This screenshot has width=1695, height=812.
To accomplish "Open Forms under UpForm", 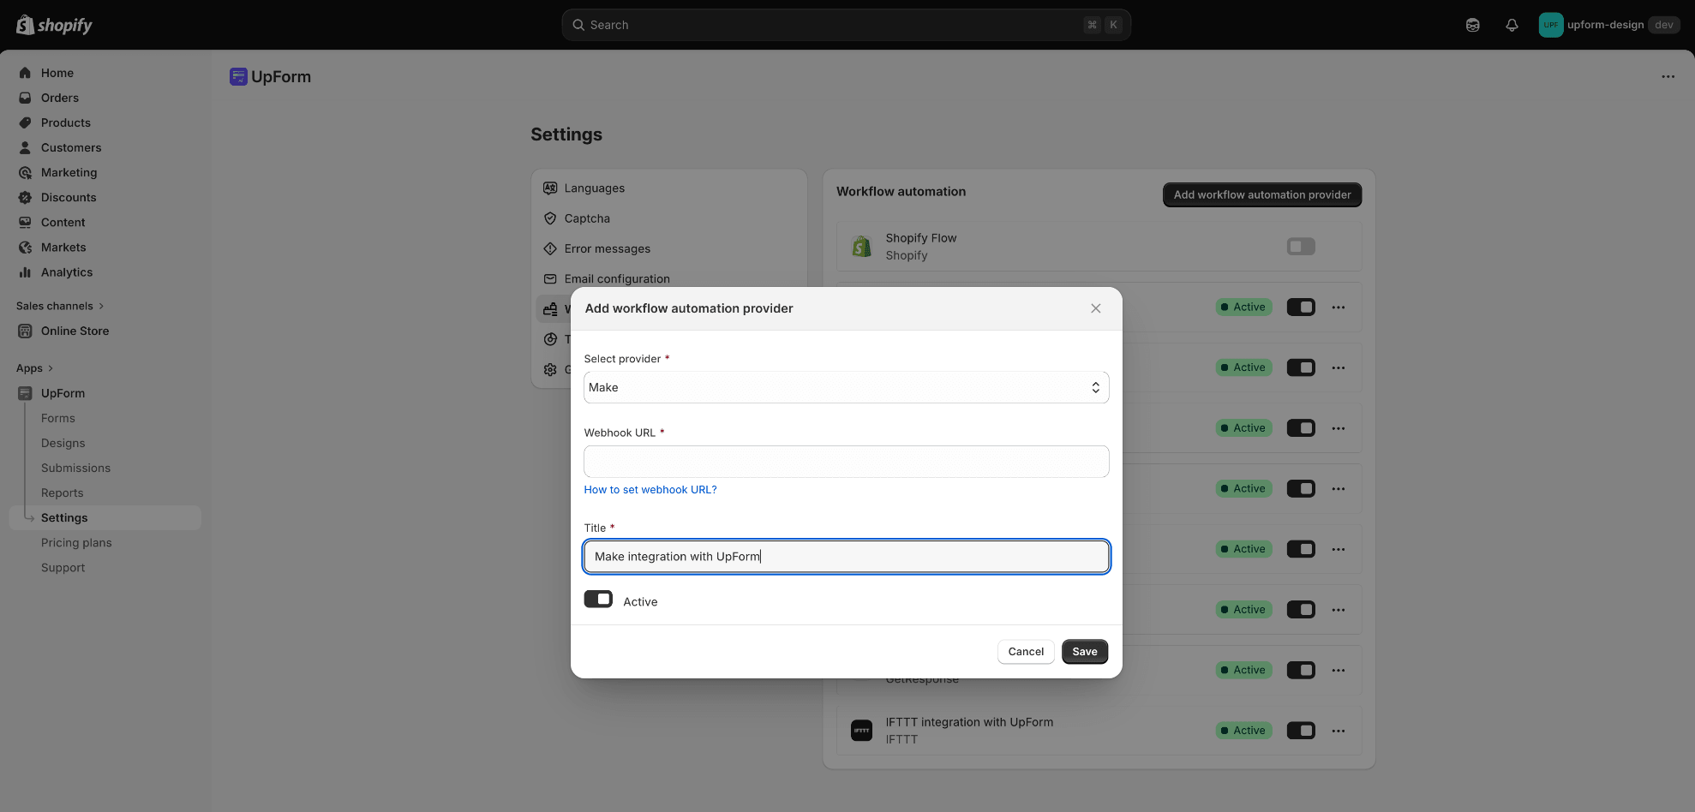I will coord(58,418).
